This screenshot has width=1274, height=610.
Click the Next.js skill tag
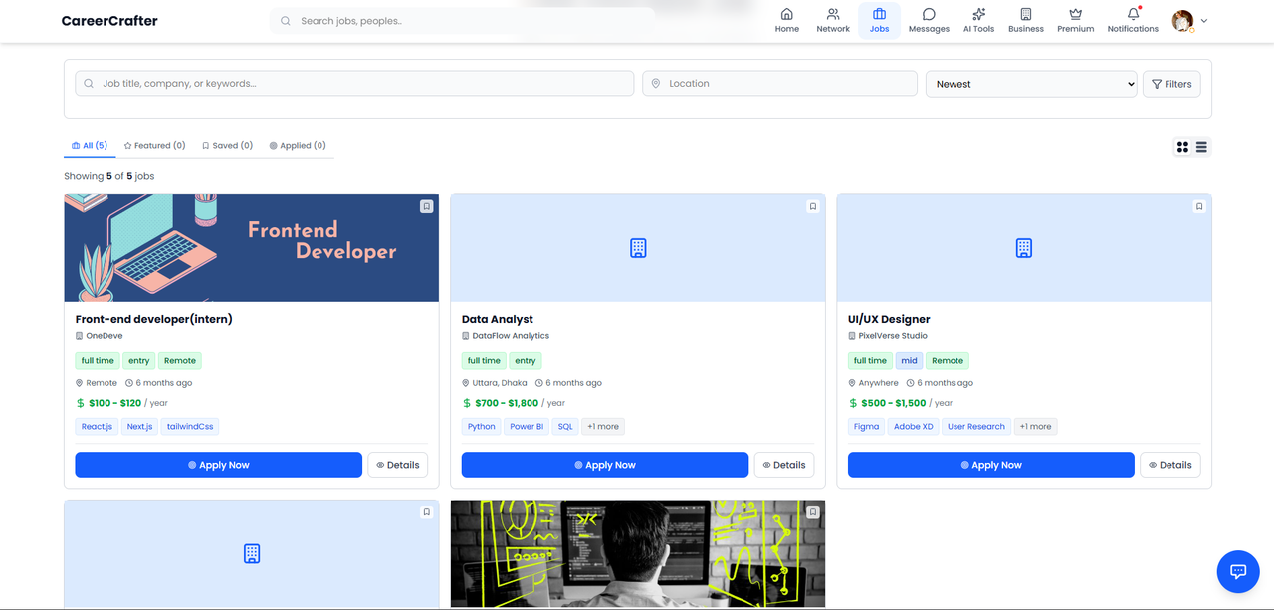[139, 426]
